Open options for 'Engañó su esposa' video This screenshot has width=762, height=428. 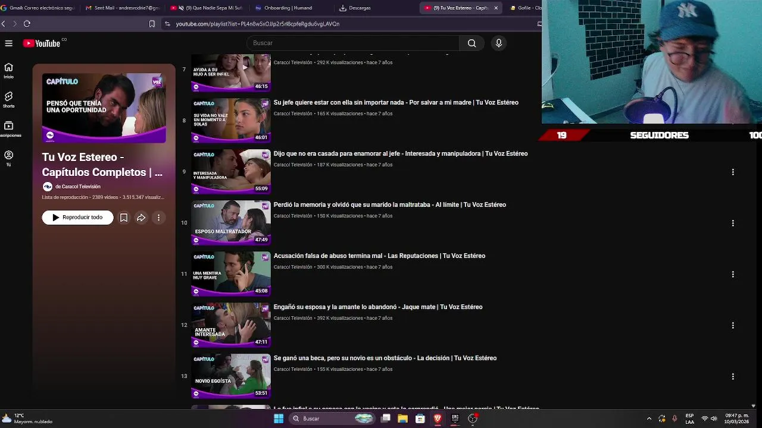[x=733, y=325]
